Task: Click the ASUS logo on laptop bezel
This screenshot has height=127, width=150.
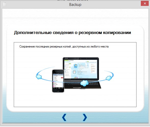Action: [x=66, y=58]
